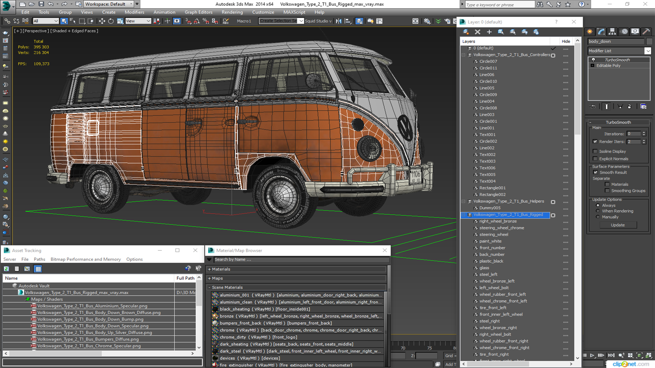
Task: Click Refresh icon in Asset Tracking
Action: [x=6, y=269]
